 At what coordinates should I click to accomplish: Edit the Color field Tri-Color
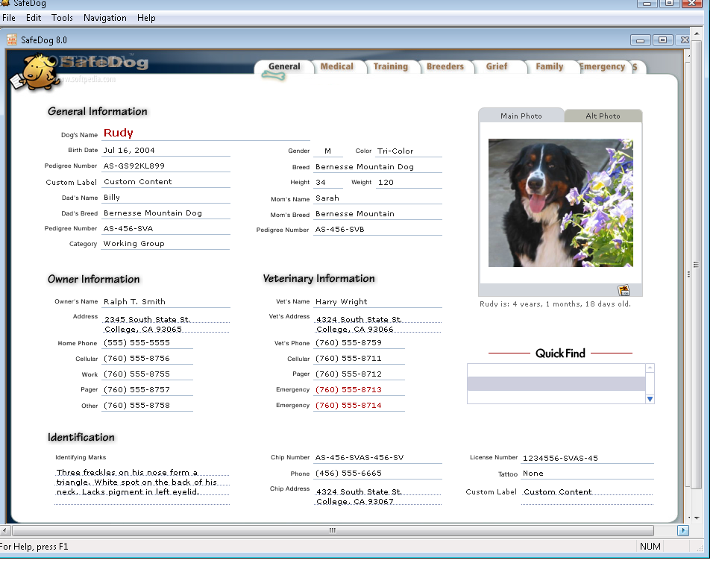click(409, 151)
